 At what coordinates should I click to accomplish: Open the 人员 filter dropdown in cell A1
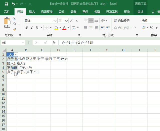click(16, 54)
